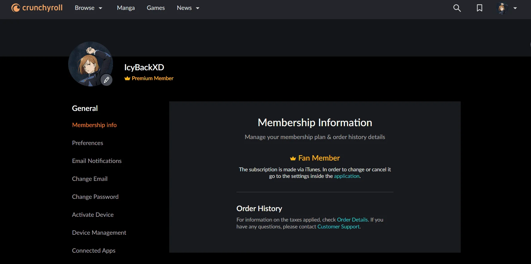Expand the Browse dropdown menu
The width and height of the screenshot is (531, 264).
coord(89,8)
